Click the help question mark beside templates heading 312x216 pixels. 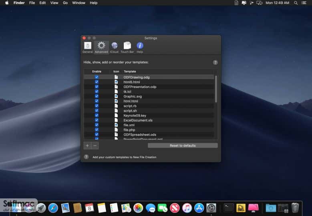(215, 62)
